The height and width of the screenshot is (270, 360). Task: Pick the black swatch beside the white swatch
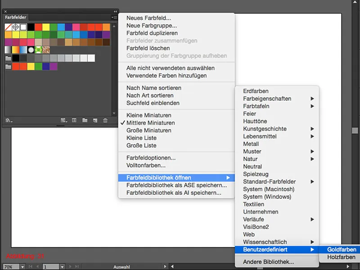pyautogui.click(x=31, y=27)
